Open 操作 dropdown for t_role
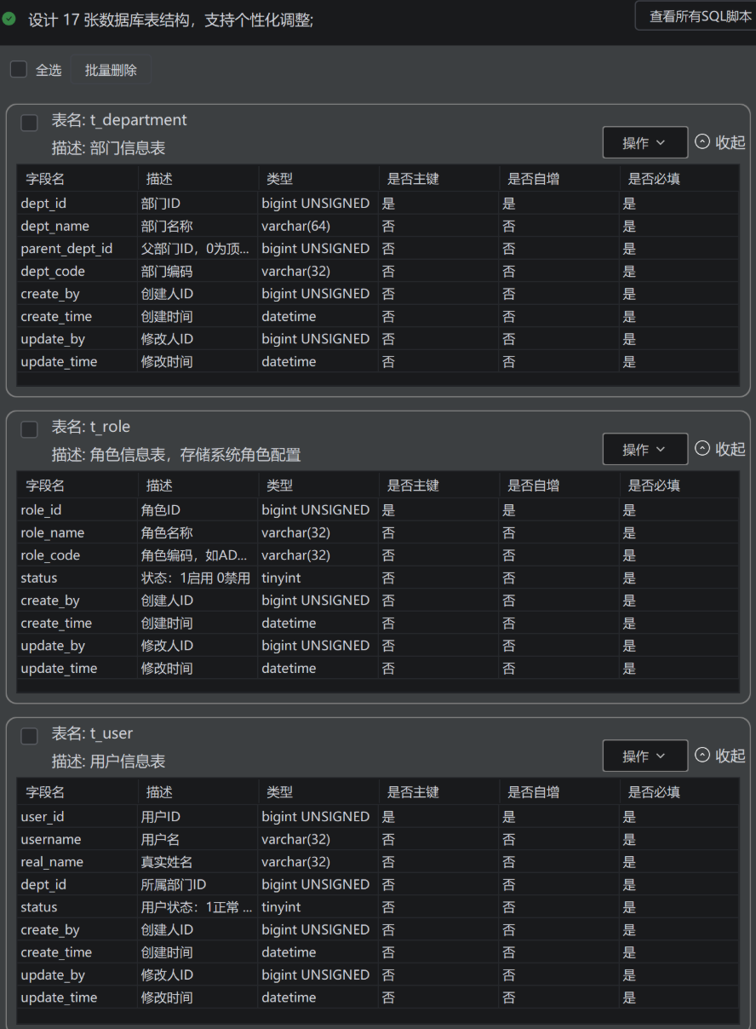Viewport: 756px width, 1029px height. 644,449
